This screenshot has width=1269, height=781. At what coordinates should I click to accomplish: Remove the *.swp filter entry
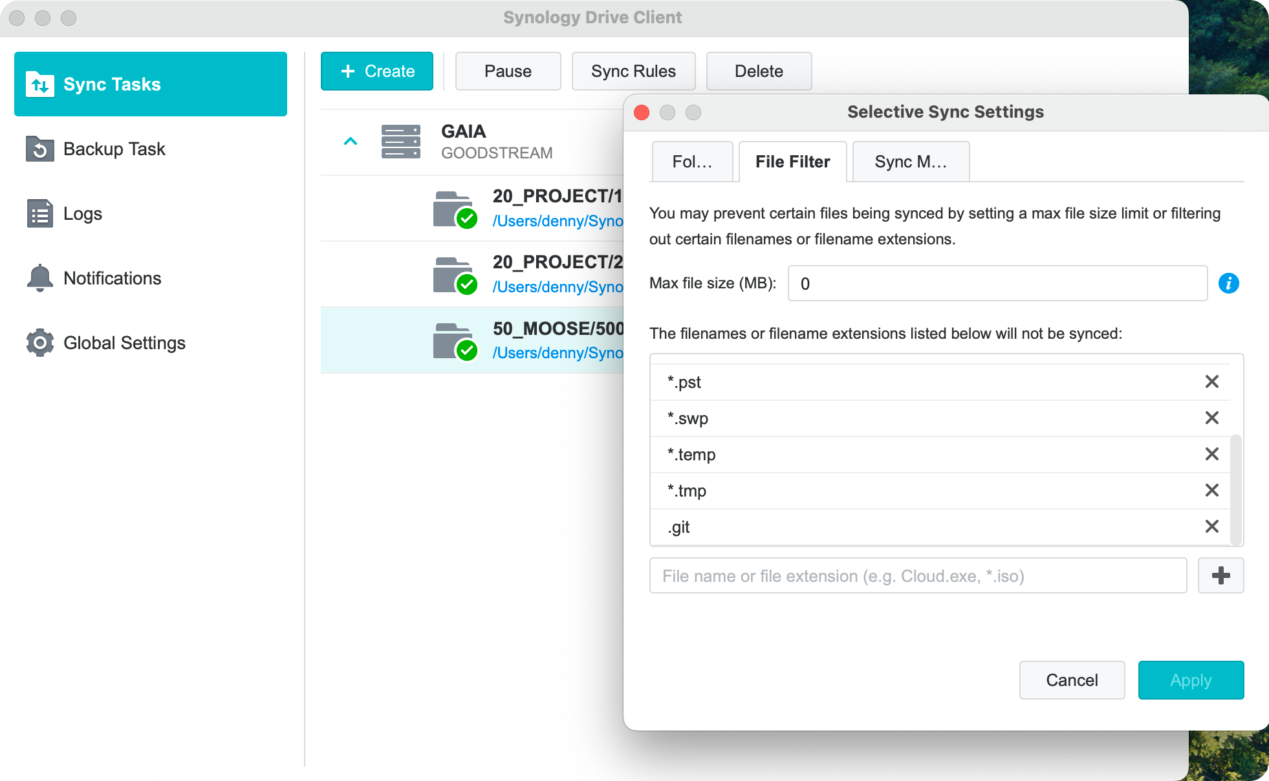tap(1211, 418)
